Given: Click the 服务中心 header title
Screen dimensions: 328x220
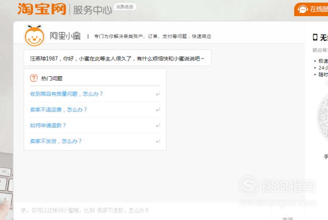Looking at the screenshot, I should 92,10.
